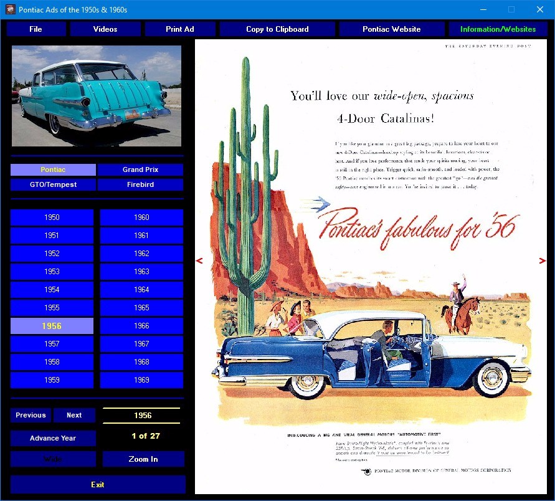
Task: Click the red right arrow beside the ad
Action: coord(543,261)
